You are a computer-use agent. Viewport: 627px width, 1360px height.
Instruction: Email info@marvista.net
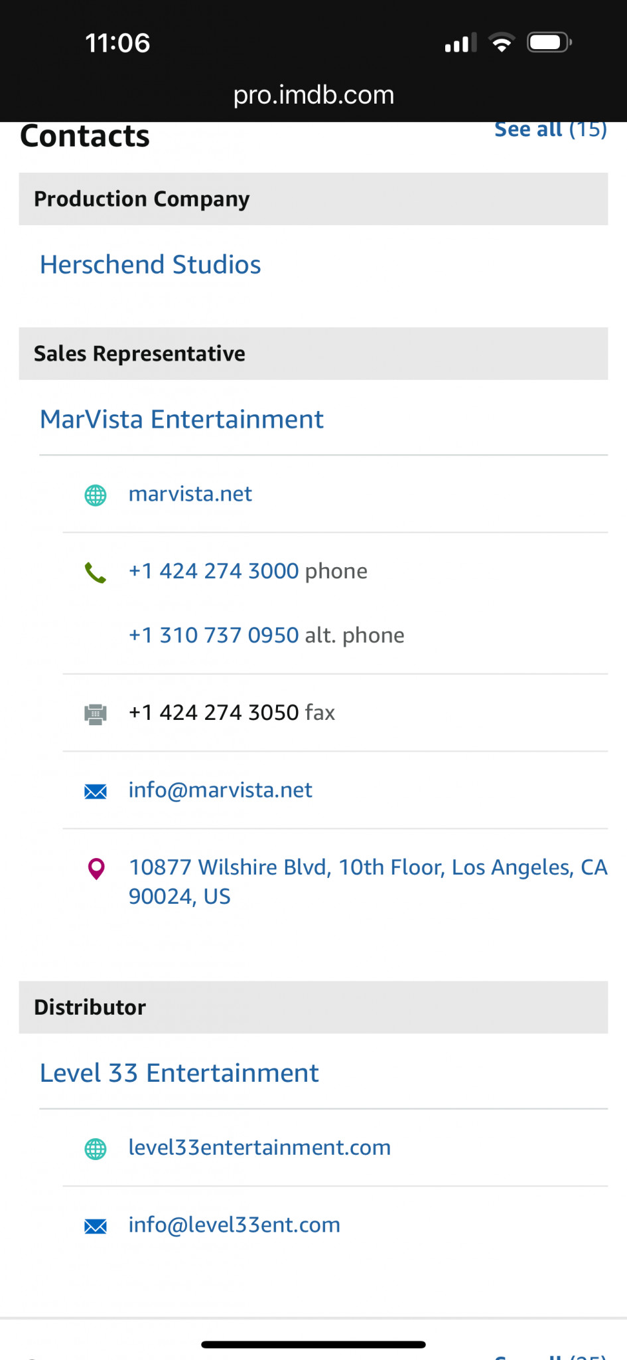(220, 790)
